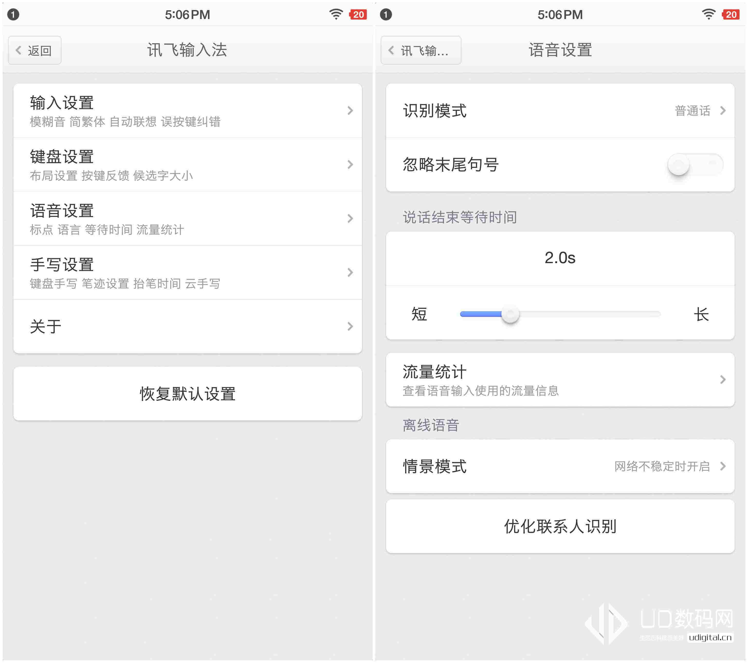
Task: Go back via 讯飞输... button
Action: point(421,50)
